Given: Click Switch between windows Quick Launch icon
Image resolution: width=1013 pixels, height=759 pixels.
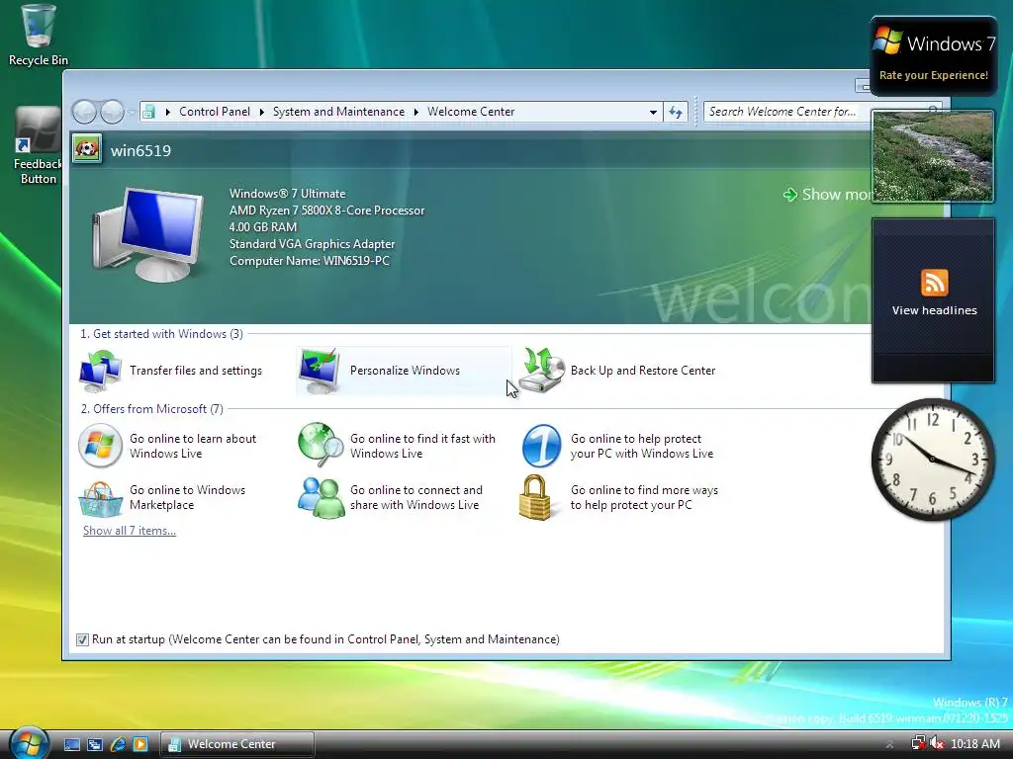Looking at the screenshot, I should point(95,744).
